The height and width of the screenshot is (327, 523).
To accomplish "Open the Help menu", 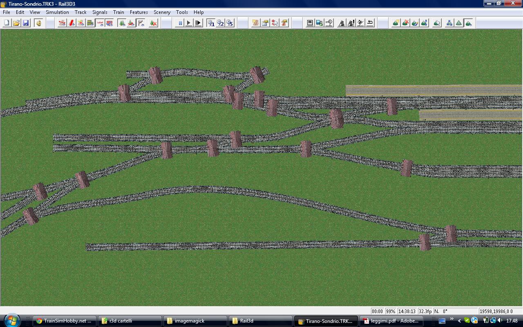I will [199, 12].
